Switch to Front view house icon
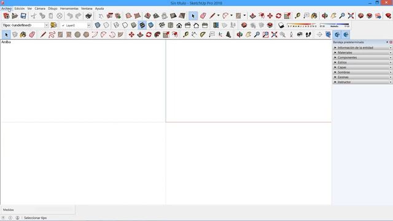This screenshot has height=221, width=393. 179,25
